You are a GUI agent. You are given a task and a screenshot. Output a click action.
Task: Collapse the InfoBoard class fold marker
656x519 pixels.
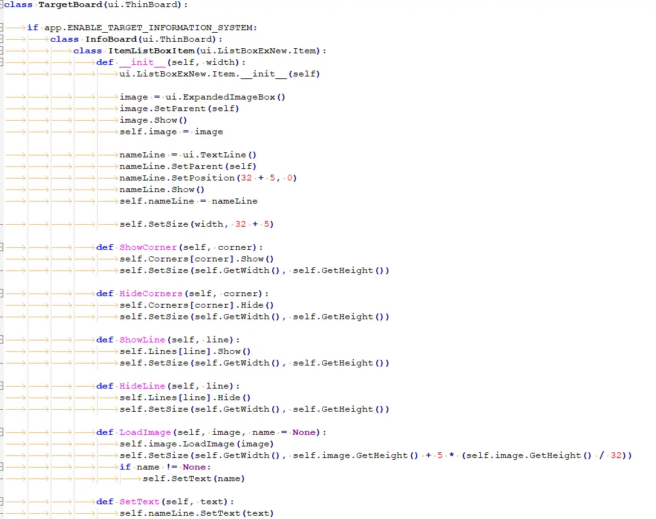(x=2, y=39)
